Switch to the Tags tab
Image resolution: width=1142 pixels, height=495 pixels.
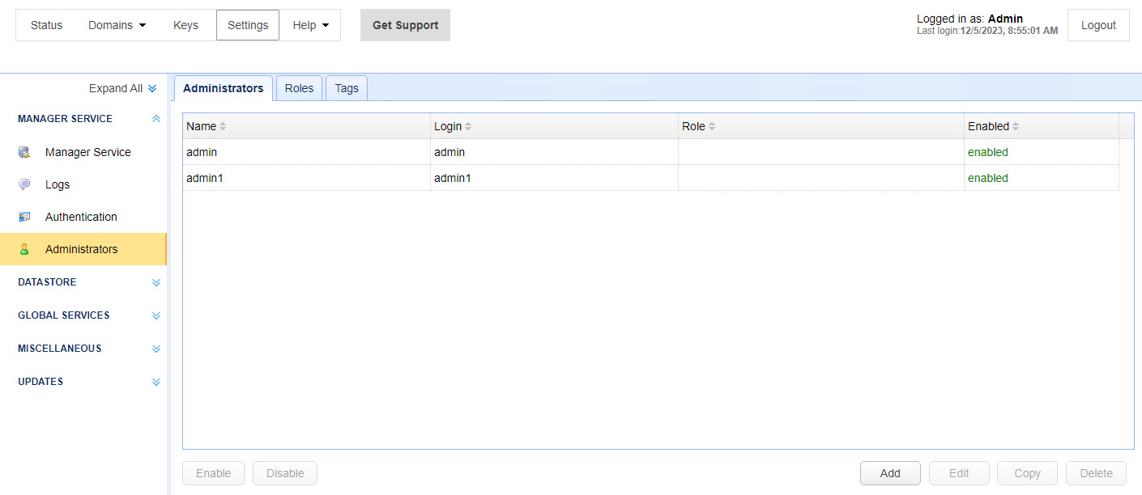pyautogui.click(x=347, y=88)
